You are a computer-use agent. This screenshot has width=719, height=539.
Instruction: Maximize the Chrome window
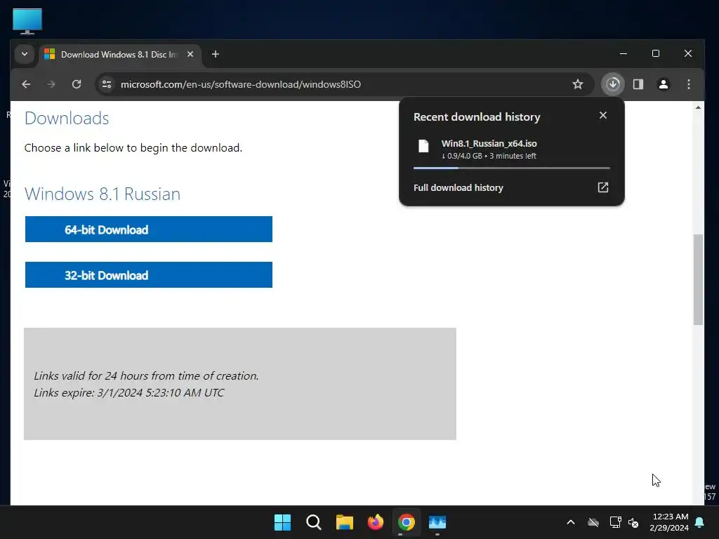pos(656,53)
